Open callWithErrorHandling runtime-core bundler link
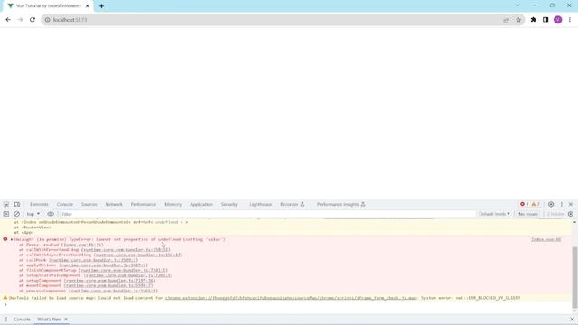This screenshot has height=325, width=578. click(126, 250)
